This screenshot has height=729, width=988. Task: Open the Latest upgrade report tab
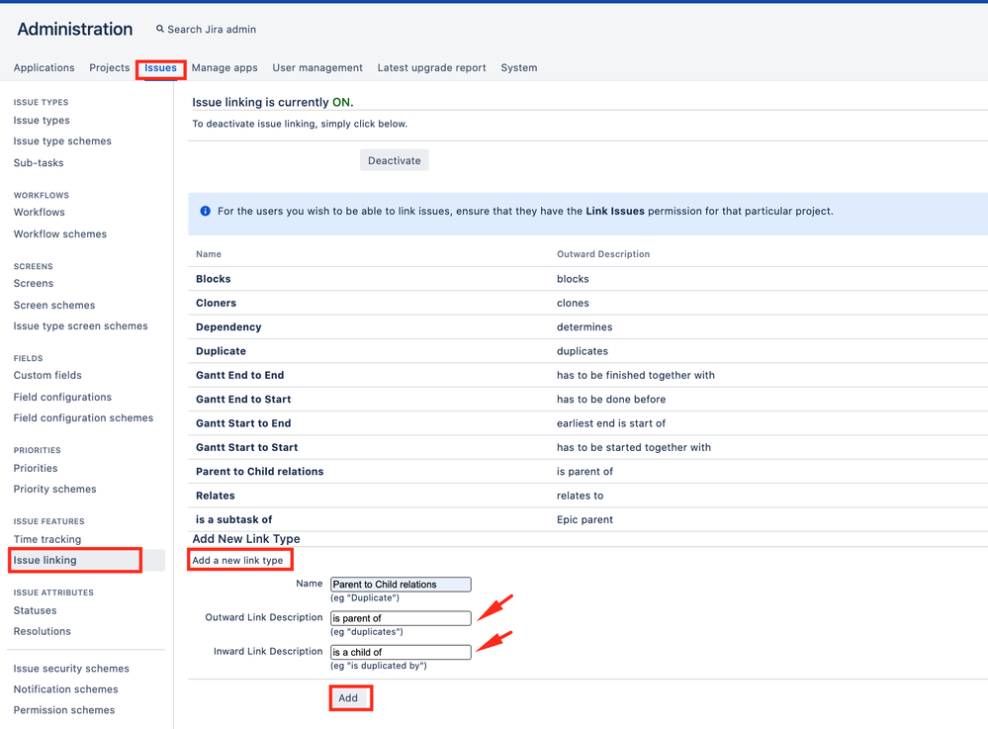click(x=431, y=68)
